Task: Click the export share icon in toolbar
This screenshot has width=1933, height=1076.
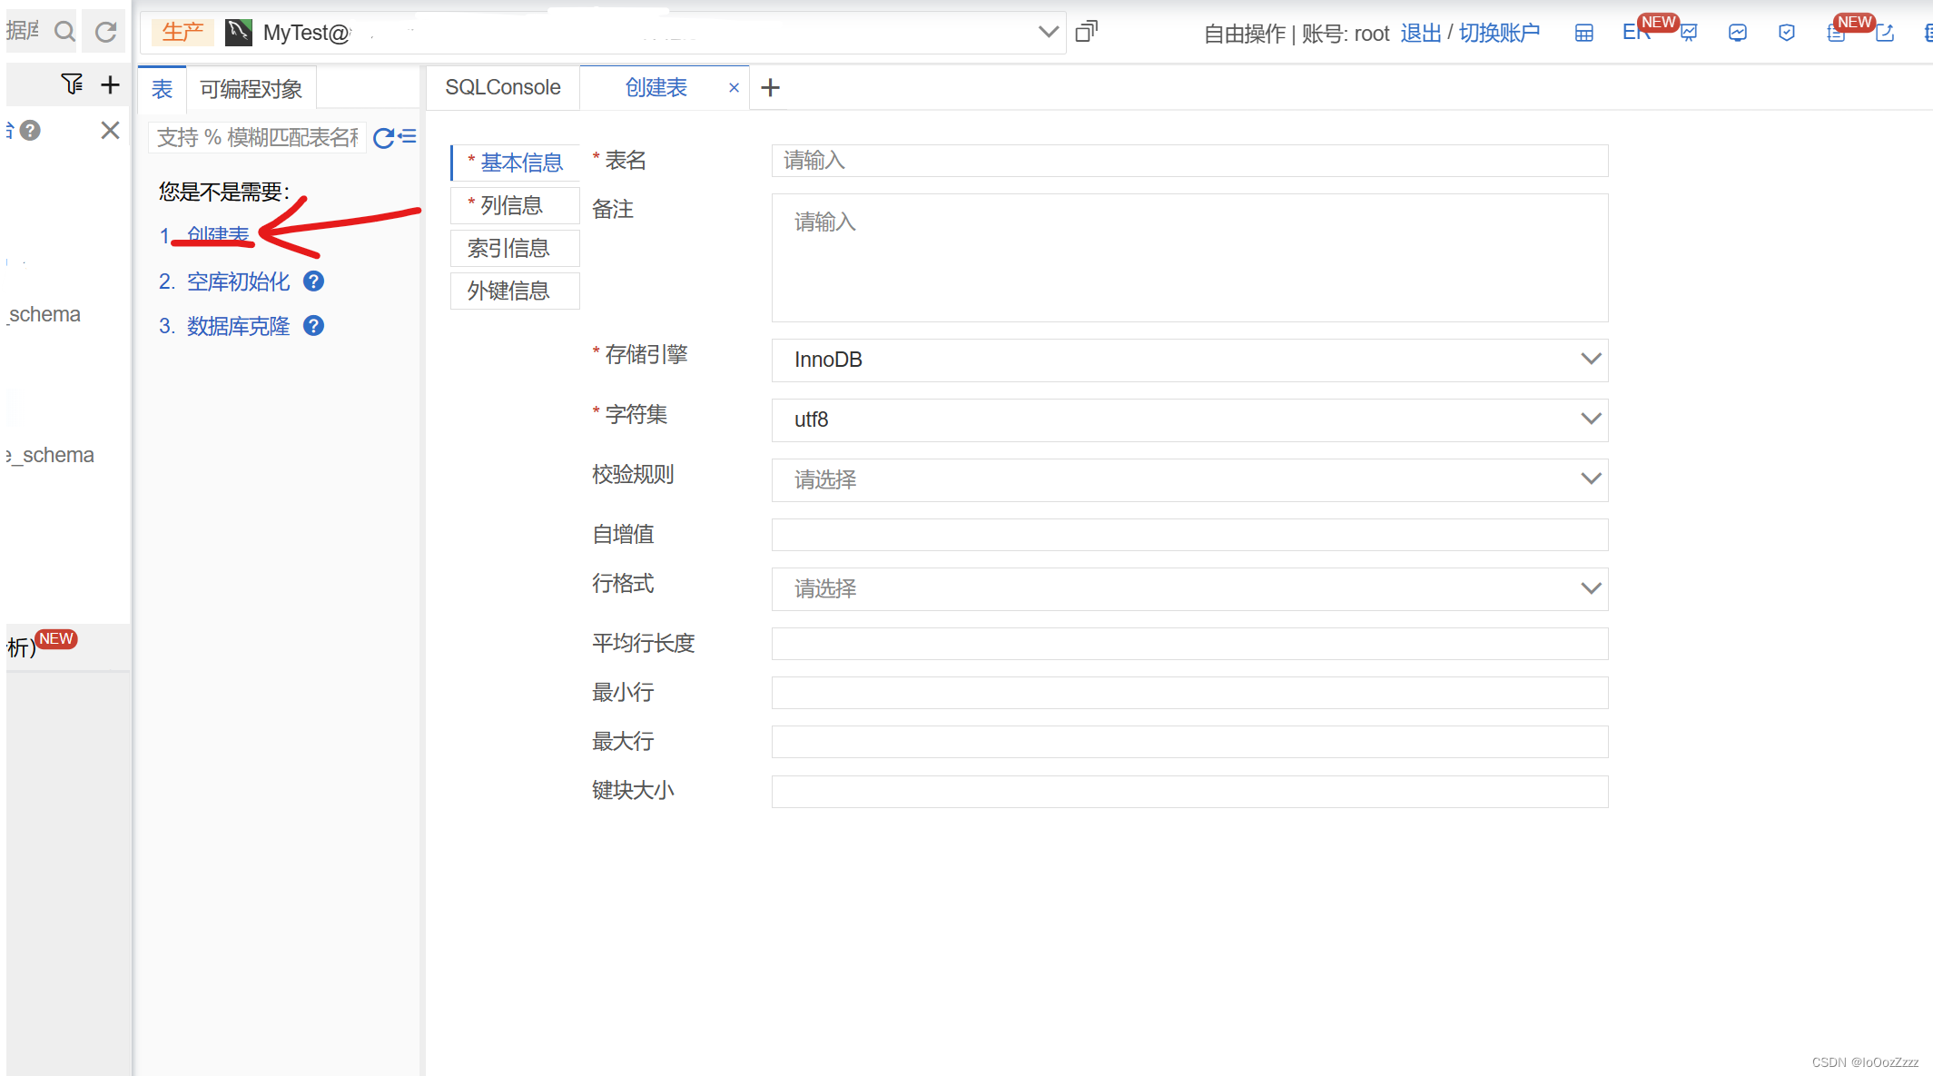Action: click(x=1885, y=34)
